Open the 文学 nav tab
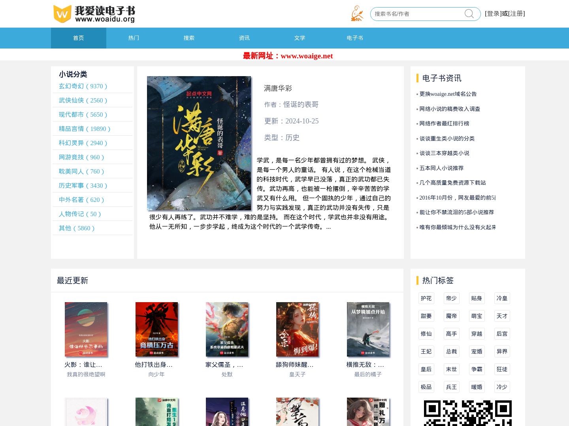Image resolution: width=569 pixels, height=426 pixels. coord(300,38)
